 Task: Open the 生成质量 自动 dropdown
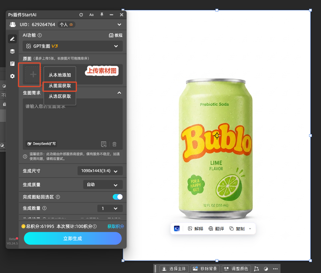point(103,185)
